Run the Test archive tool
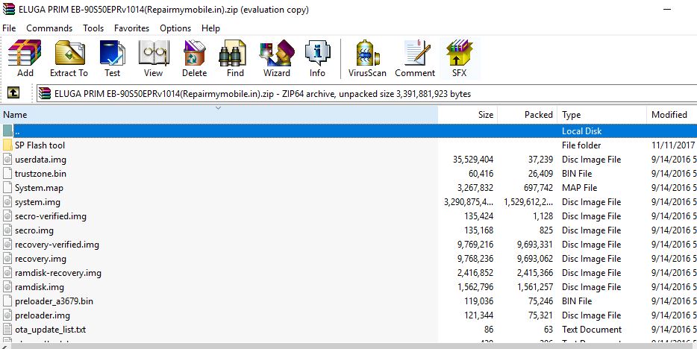Screen dimensions: 697x349 [x=112, y=53]
